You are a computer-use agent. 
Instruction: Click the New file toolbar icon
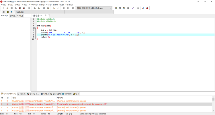pyautogui.click(x=3, y=8)
